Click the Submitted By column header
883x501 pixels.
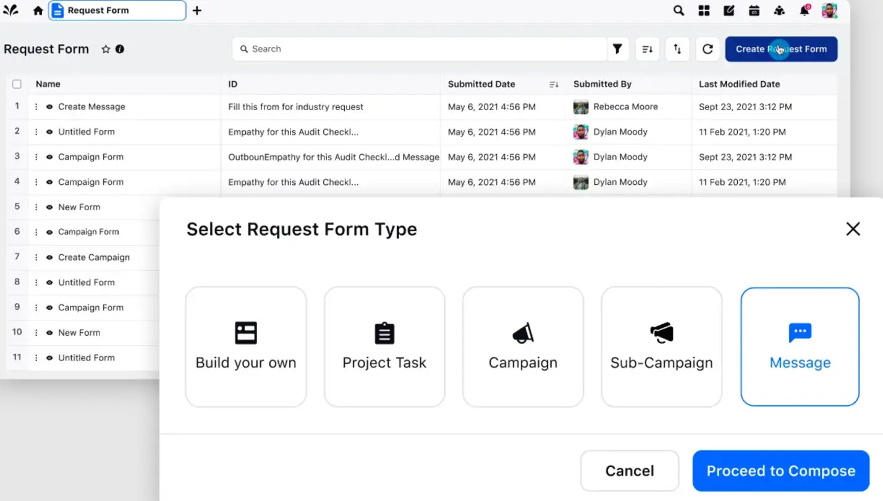point(602,84)
